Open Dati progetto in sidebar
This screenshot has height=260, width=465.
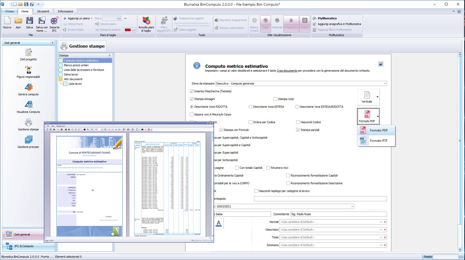[x=28, y=55]
